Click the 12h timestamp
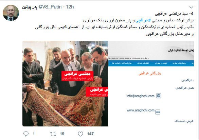Screen dimensions: 199x140 point(70,7)
